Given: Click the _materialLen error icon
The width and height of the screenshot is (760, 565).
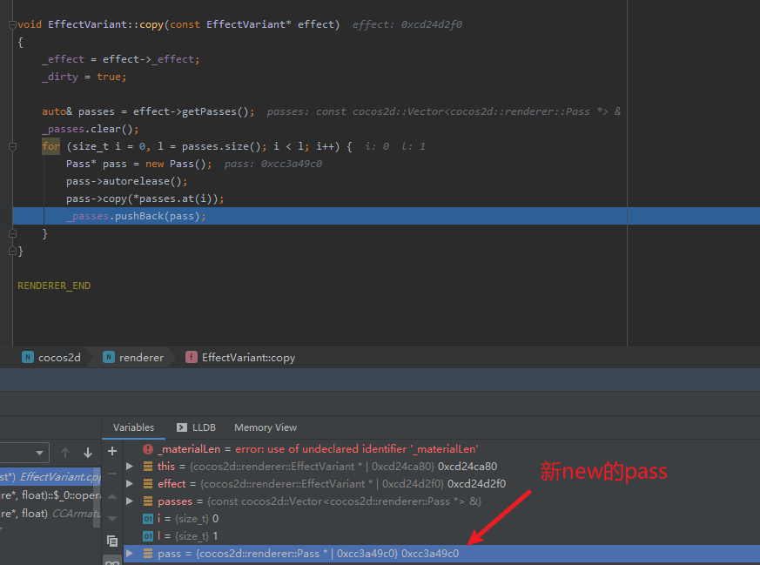Looking at the screenshot, I should pyautogui.click(x=148, y=449).
